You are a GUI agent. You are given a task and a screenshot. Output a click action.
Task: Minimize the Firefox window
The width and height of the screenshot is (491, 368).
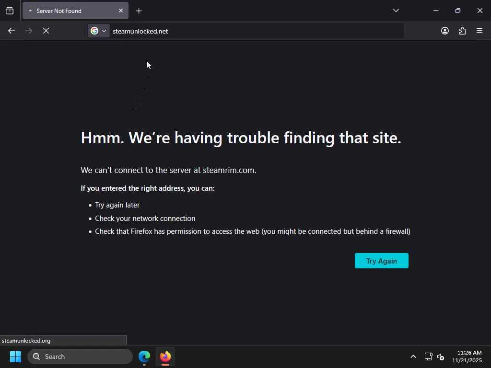[x=435, y=11]
